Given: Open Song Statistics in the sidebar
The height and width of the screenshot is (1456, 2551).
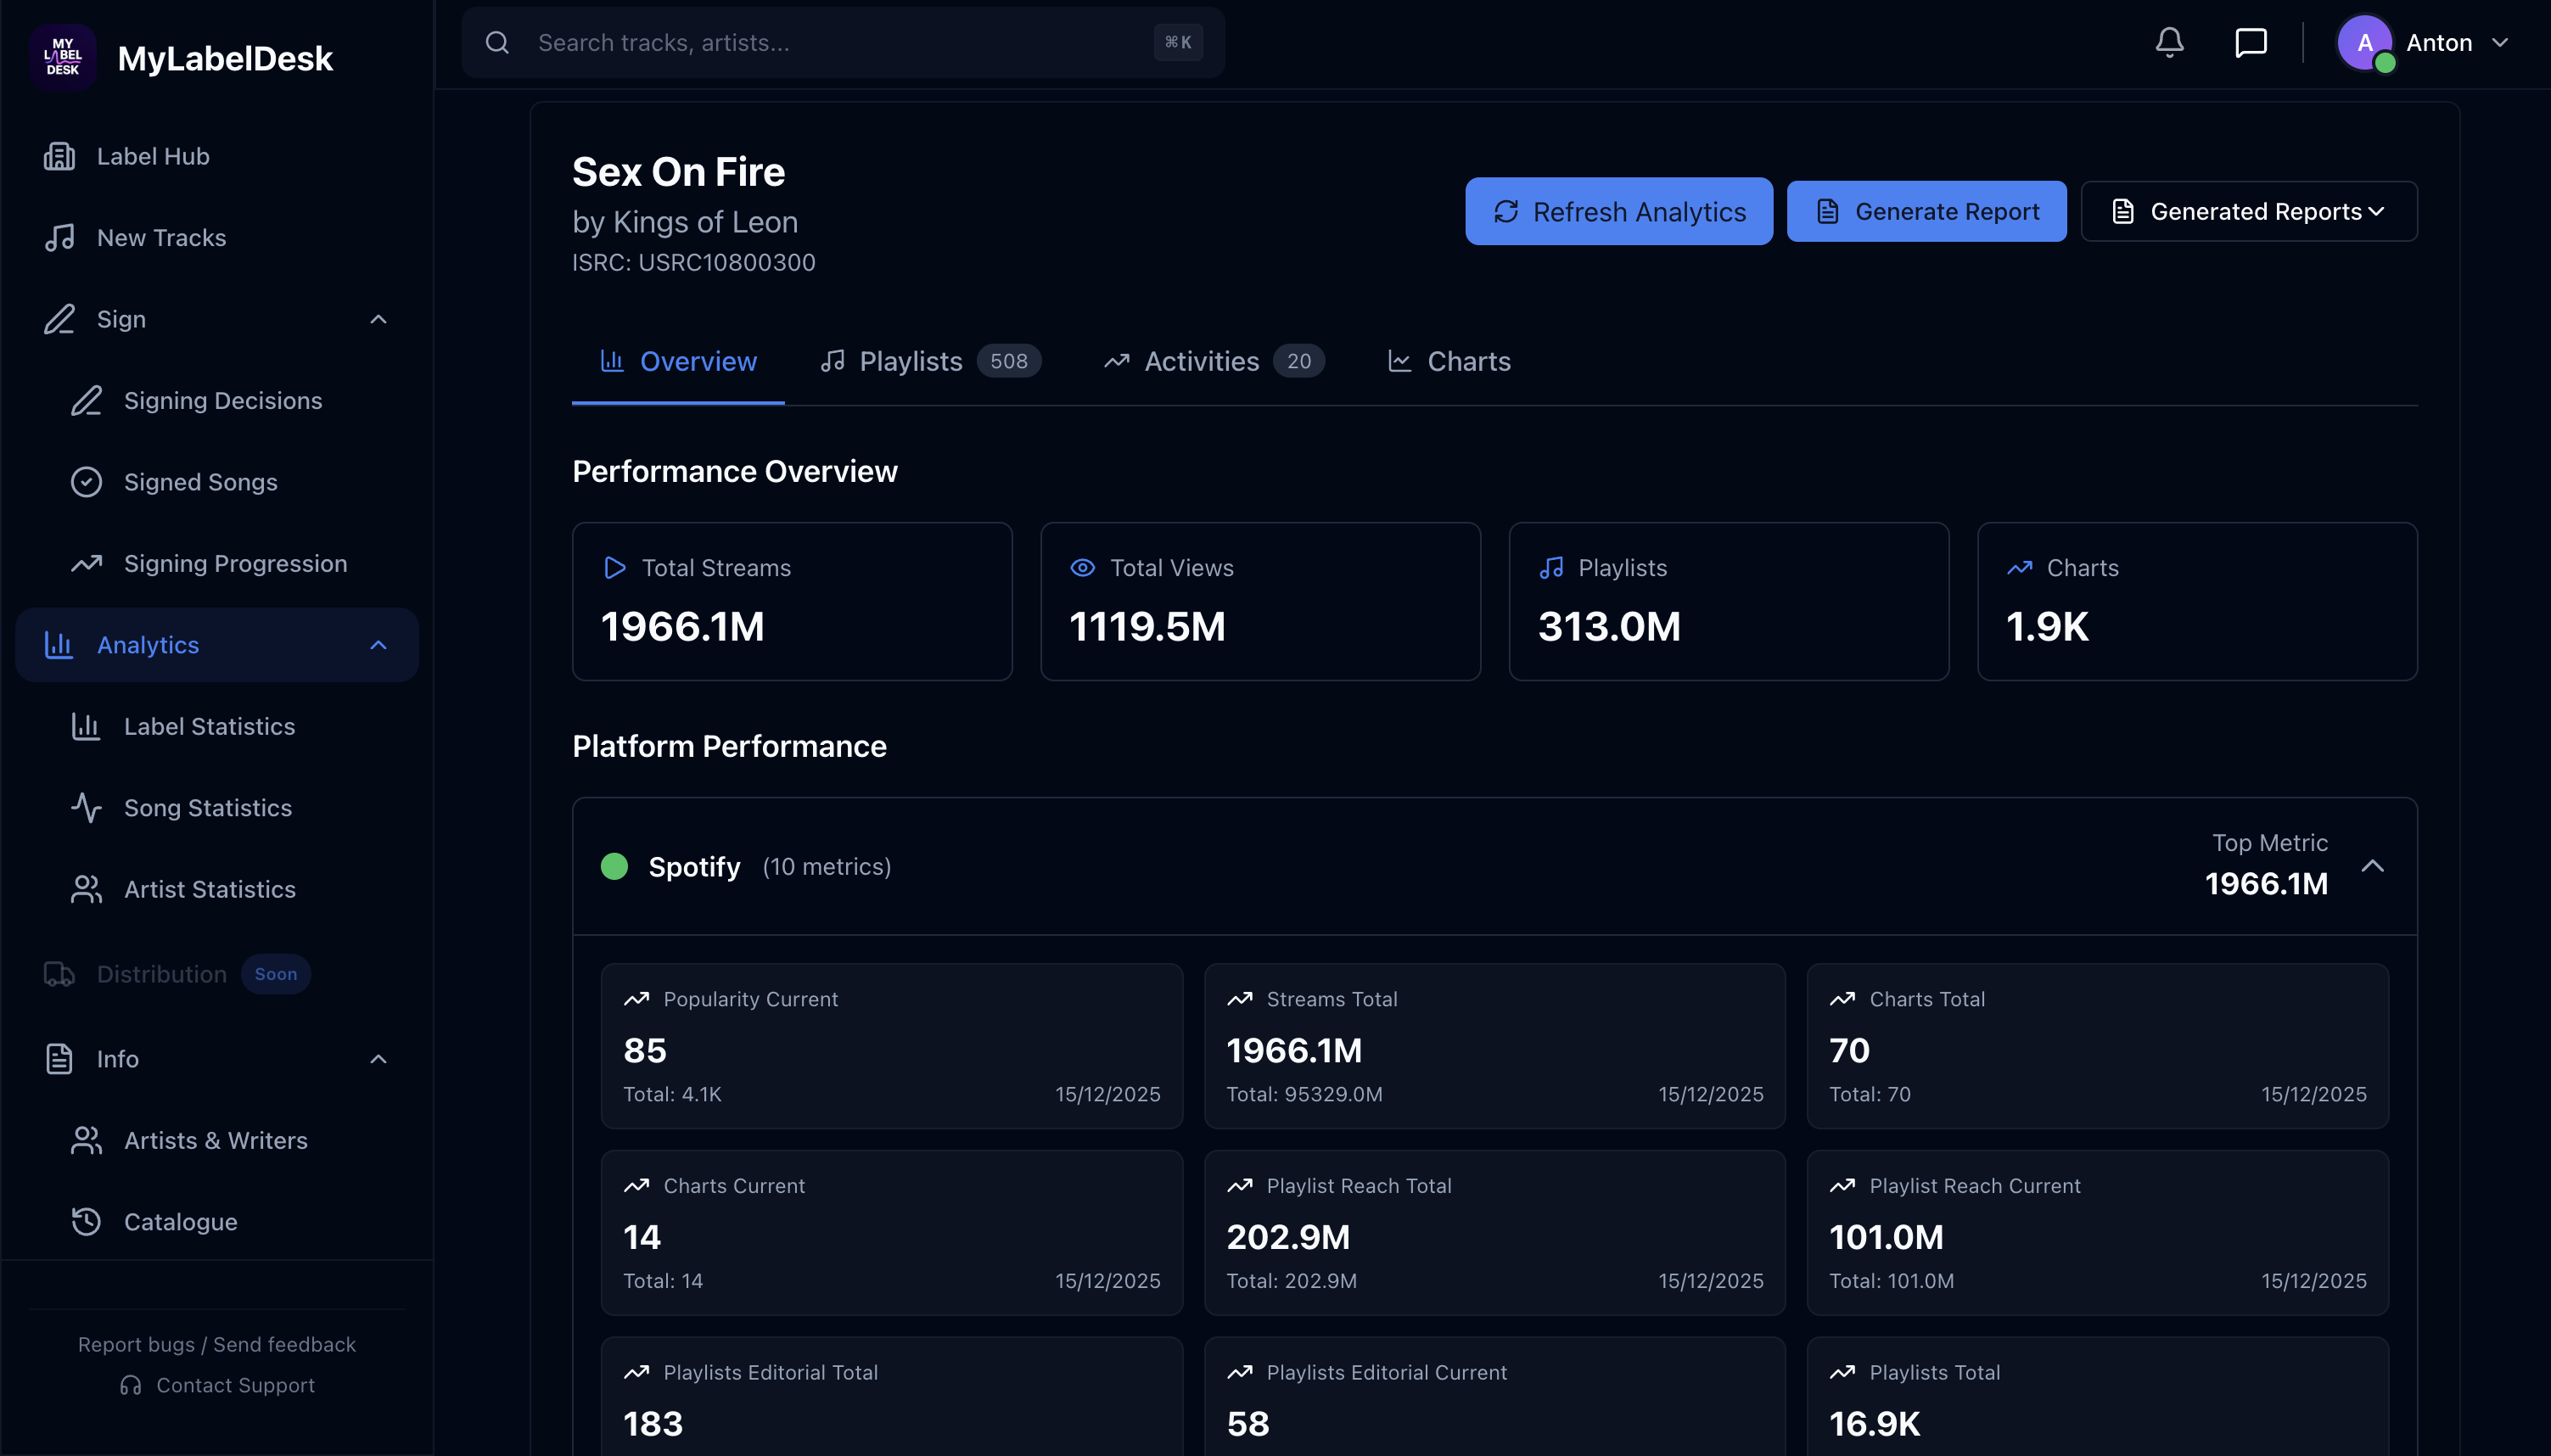Looking at the screenshot, I should tap(207, 807).
